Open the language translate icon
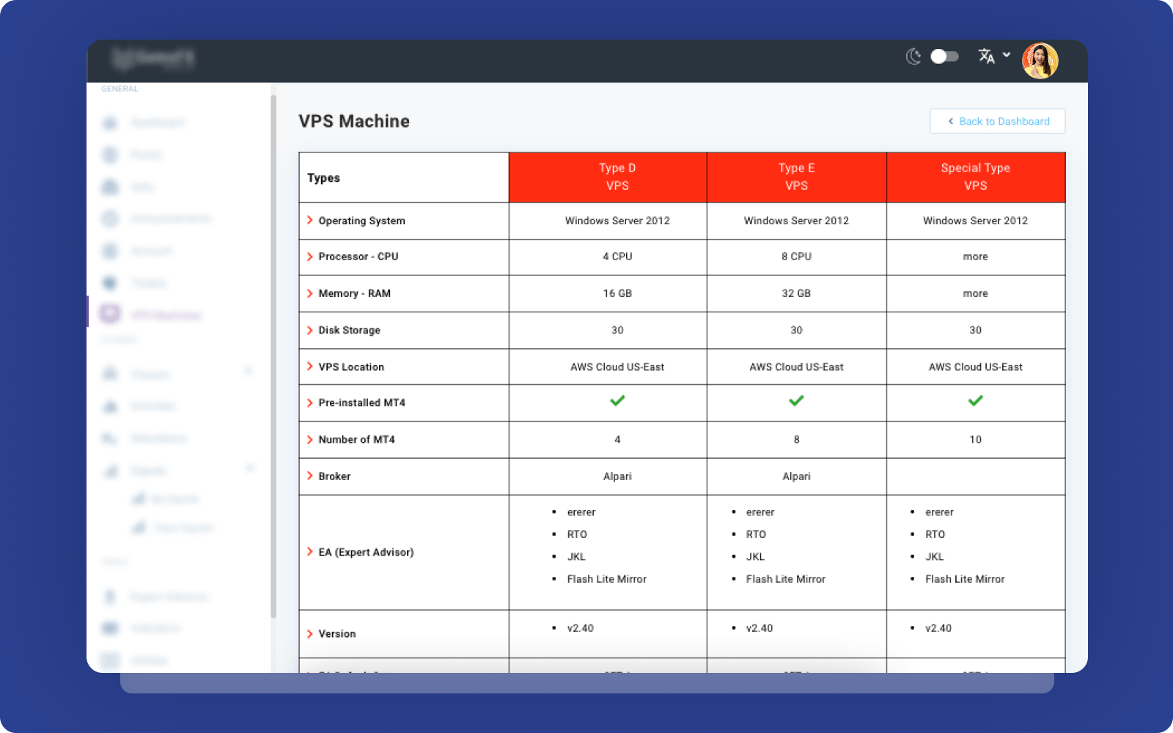This screenshot has width=1173, height=733. coord(987,56)
